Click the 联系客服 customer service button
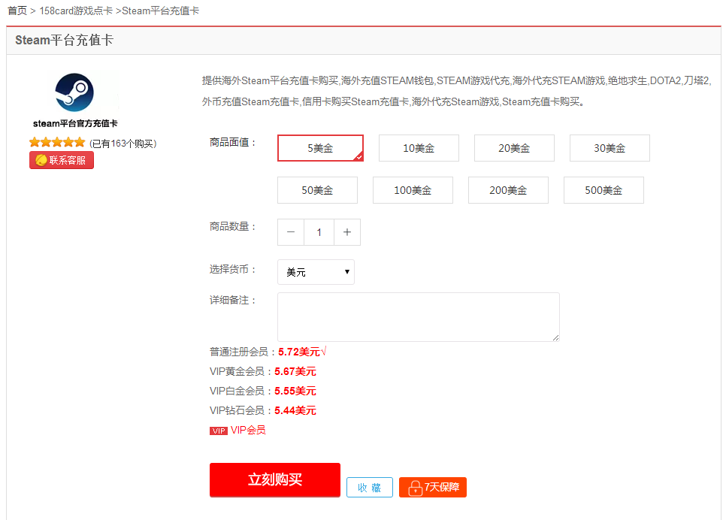This screenshot has height=520, width=723. point(62,160)
